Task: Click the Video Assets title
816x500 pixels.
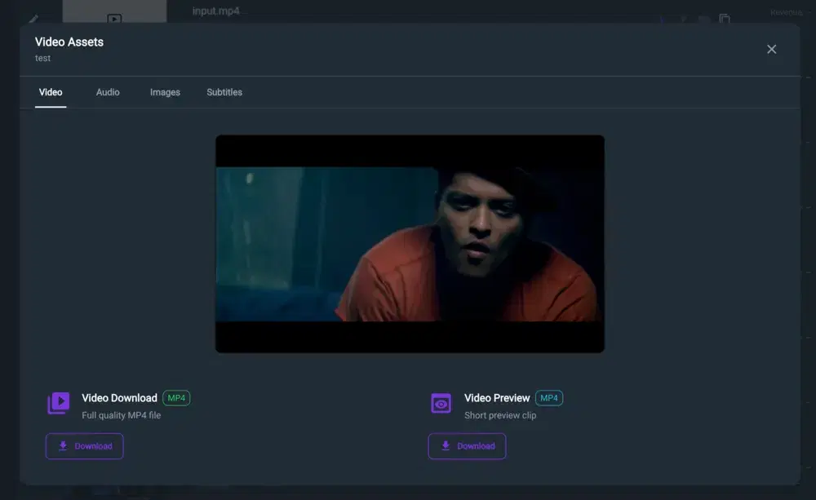Action: (x=69, y=42)
